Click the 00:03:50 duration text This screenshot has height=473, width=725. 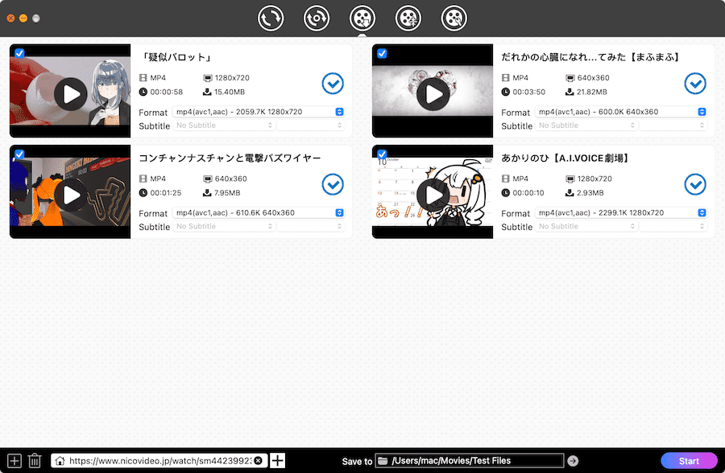pos(529,92)
